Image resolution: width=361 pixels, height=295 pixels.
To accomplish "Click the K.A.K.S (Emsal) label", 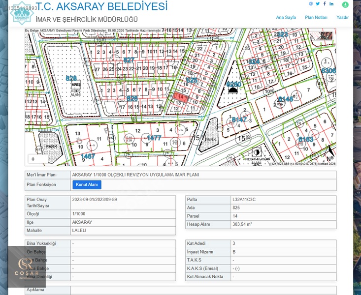I will coord(202,268).
